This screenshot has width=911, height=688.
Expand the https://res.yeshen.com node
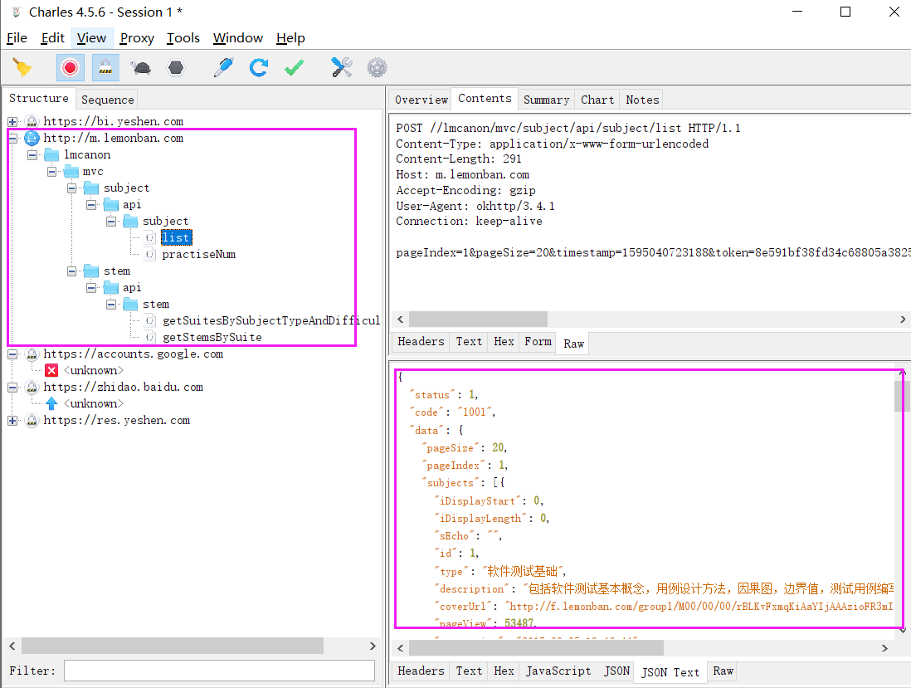(12, 421)
